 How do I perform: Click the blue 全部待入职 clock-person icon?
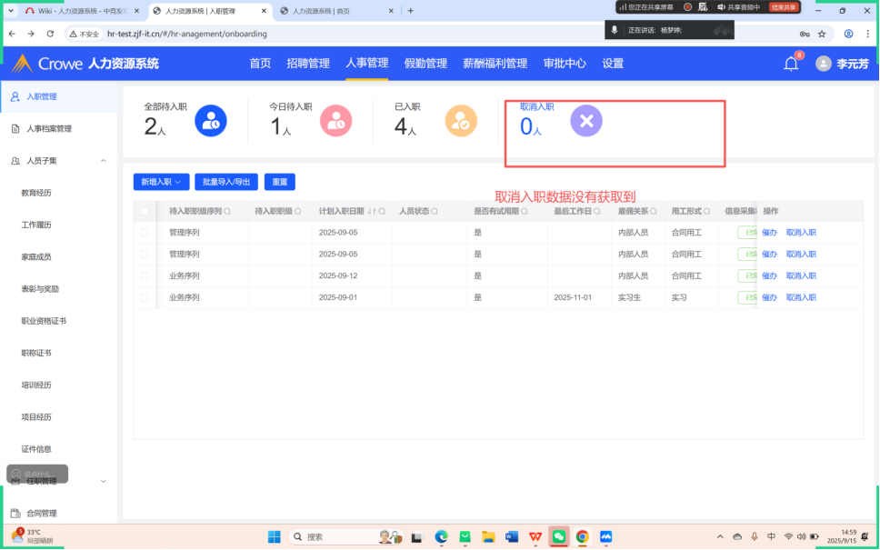[x=211, y=121]
